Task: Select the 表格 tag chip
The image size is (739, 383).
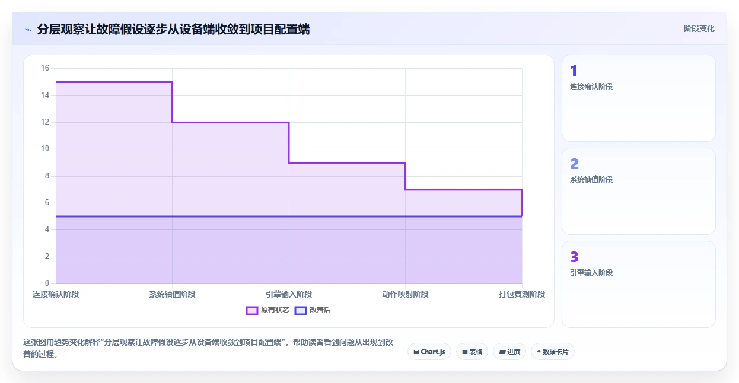Action: click(x=472, y=352)
